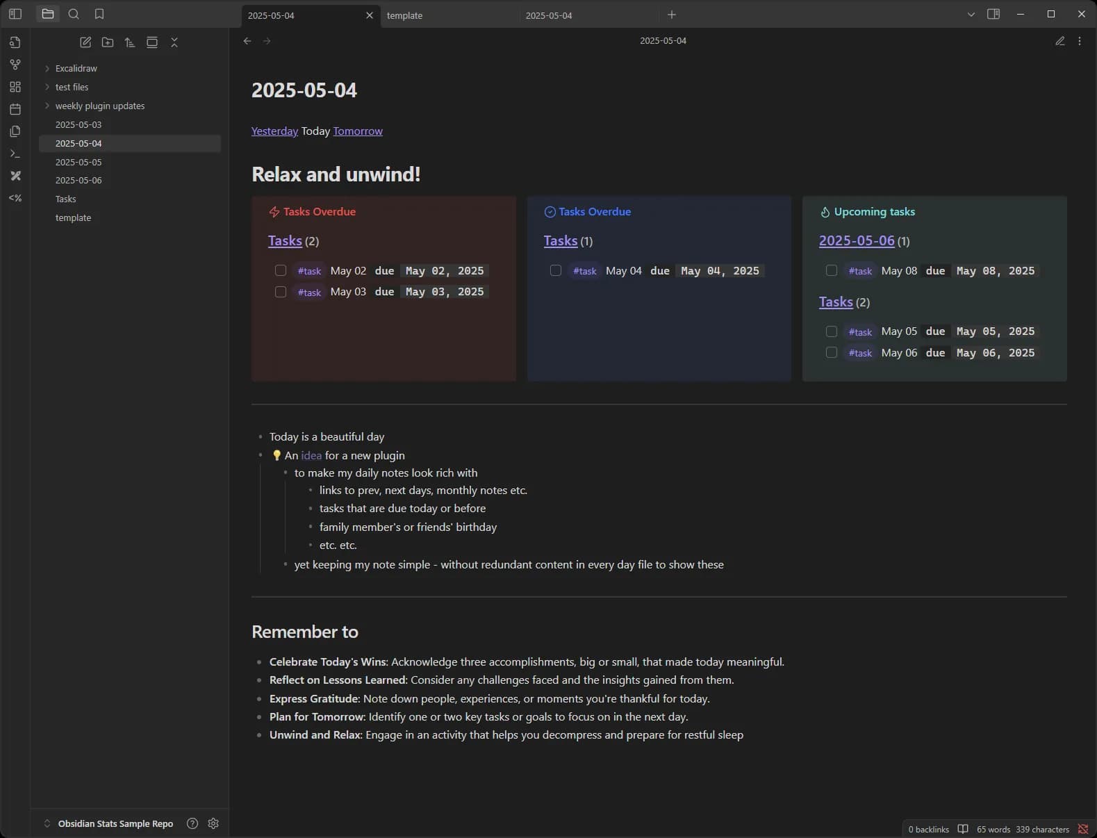Open the help question mark icon
This screenshot has height=838, width=1097.
192,823
